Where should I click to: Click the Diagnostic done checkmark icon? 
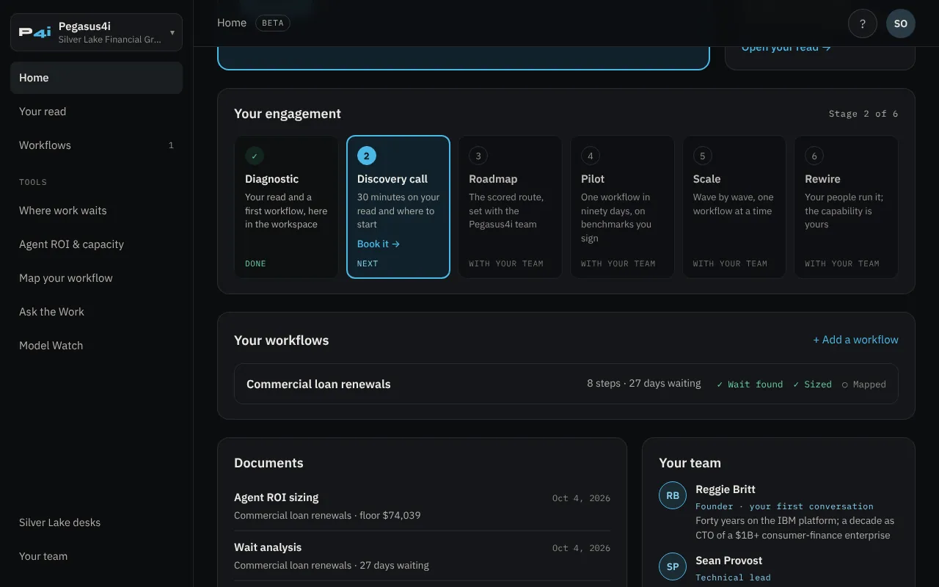click(255, 156)
